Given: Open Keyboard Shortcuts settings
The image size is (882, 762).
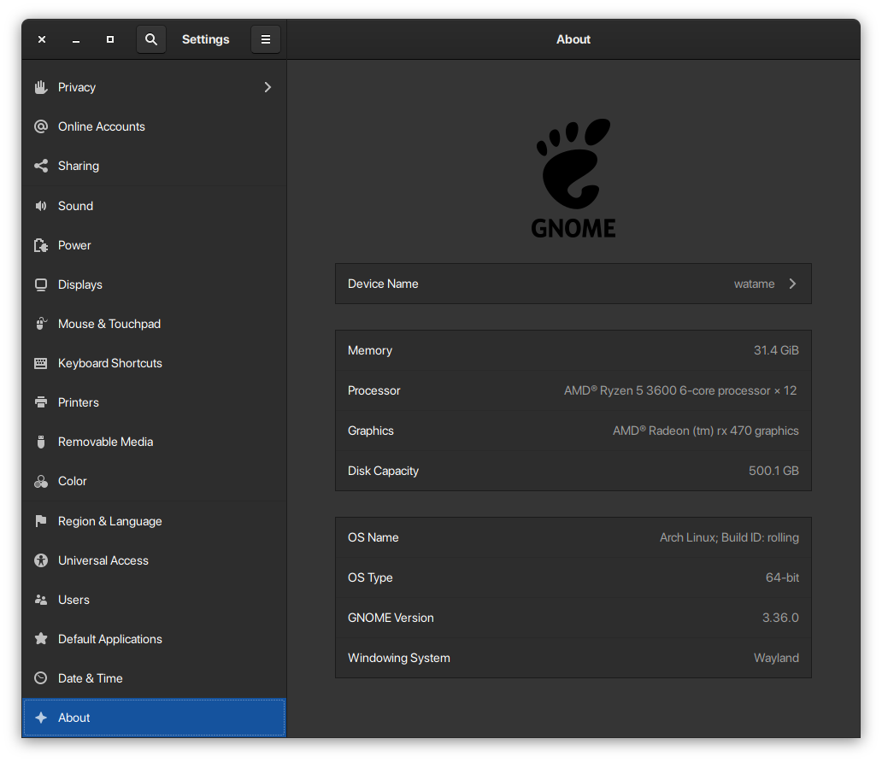Looking at the screenshot, I should coord(154,363).
